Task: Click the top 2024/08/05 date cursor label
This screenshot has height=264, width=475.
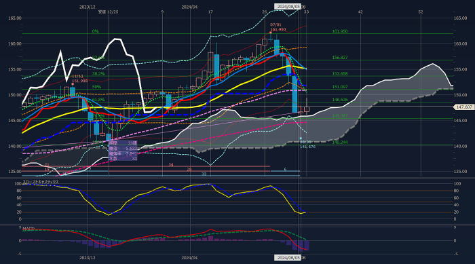Action: [x=288, y=6]
